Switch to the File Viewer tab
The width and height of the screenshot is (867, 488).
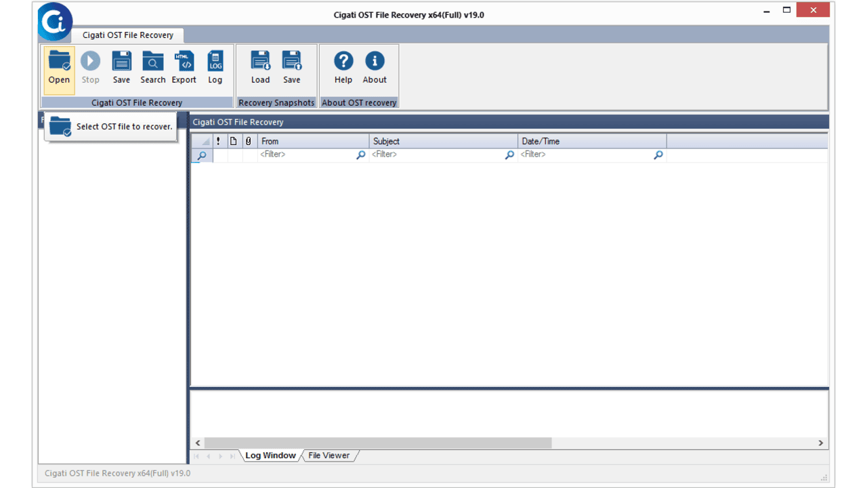pyautogui.click(x=329, y=455)
